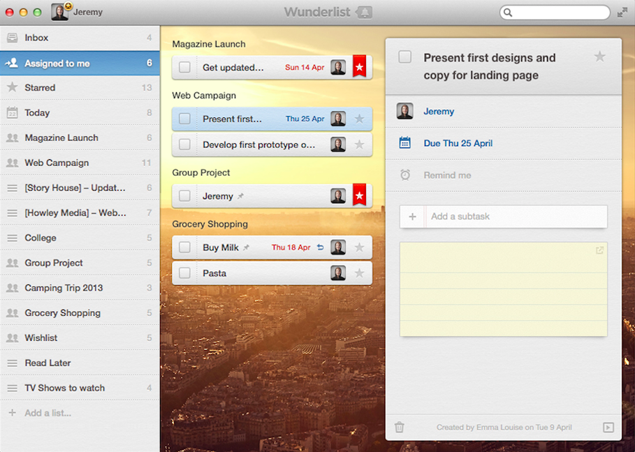Viewport: 635px width, 452px height.
Task: Tick the checkbox in the detail panel header
Action: click(x=405, y=57)
